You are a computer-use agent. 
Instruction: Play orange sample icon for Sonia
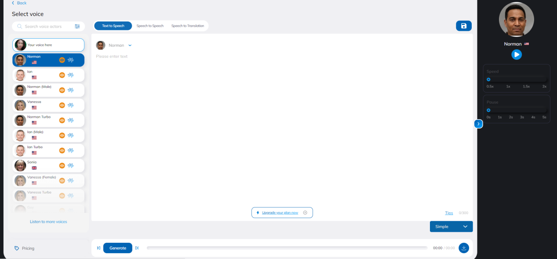point(62,165)
